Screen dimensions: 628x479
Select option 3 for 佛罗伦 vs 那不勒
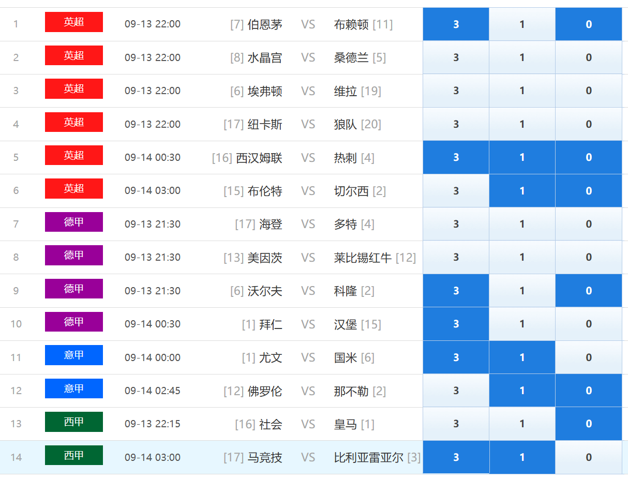[x=456, y=391]
